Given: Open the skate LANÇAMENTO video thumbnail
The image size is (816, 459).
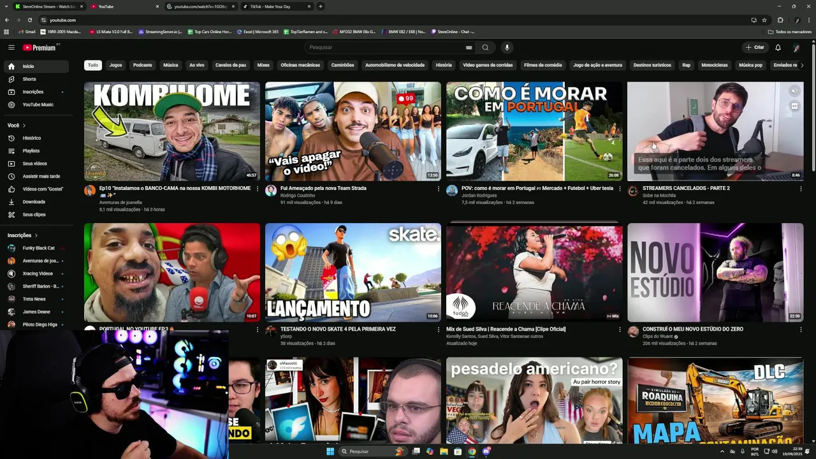Looking at the screenshot, I should (353, 272).
